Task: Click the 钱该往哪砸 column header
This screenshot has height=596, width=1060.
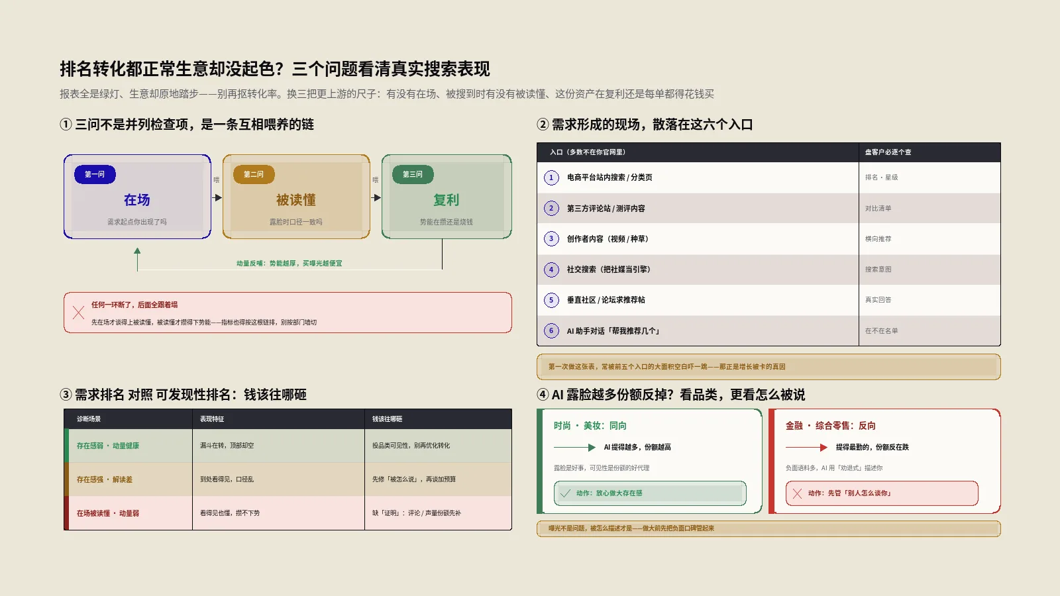Action: point(388,419)
